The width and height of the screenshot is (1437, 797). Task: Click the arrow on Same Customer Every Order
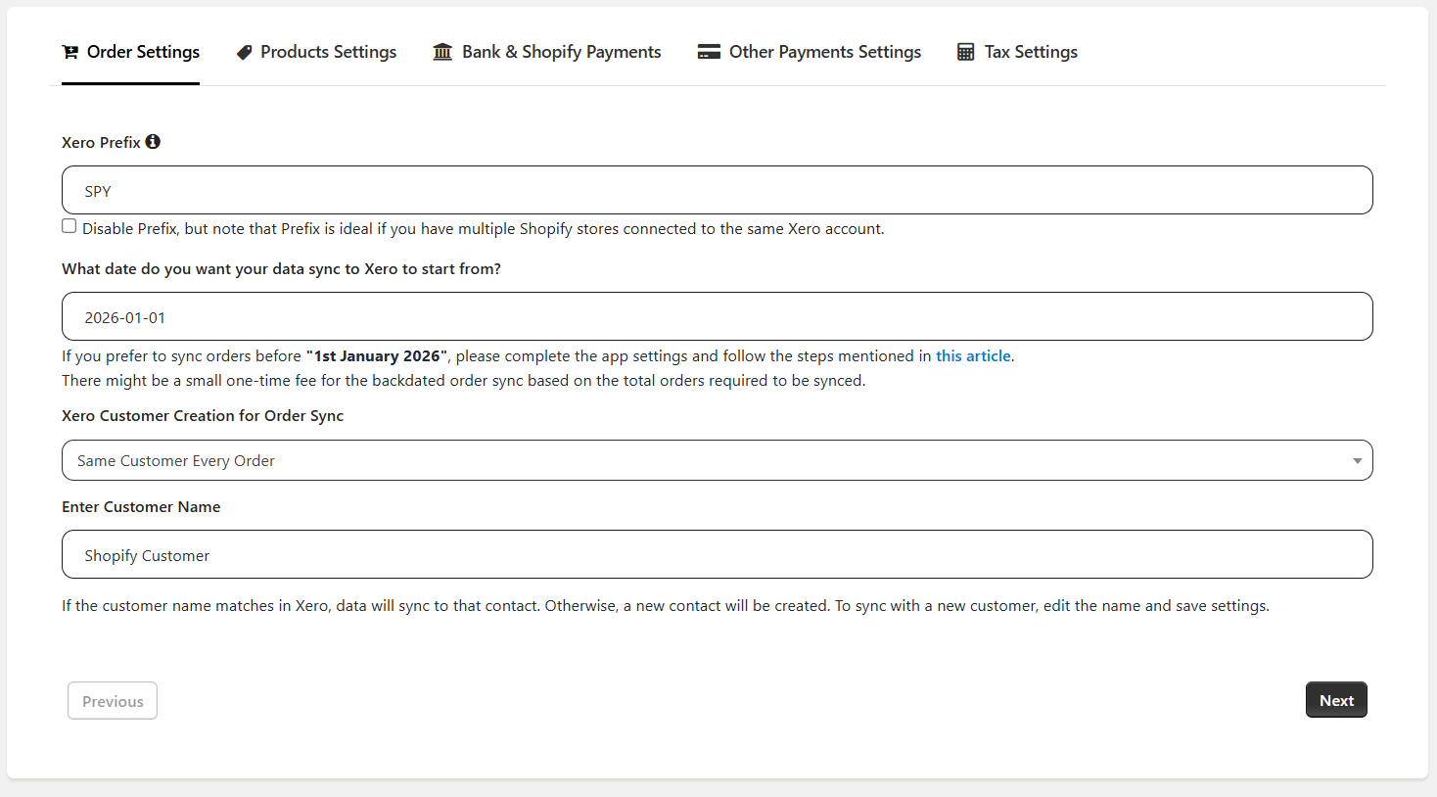pos(1357,461)
